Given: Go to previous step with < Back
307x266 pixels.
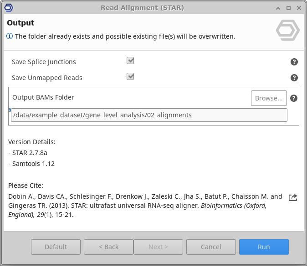Looking at the screenshot, I should pos(108,247).
